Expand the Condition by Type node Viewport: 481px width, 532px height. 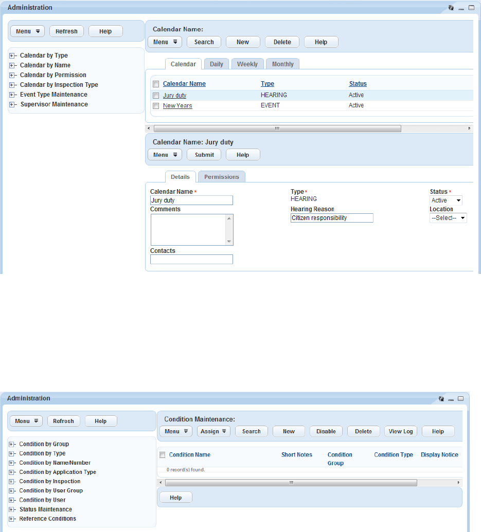click(x=11, y=454)
